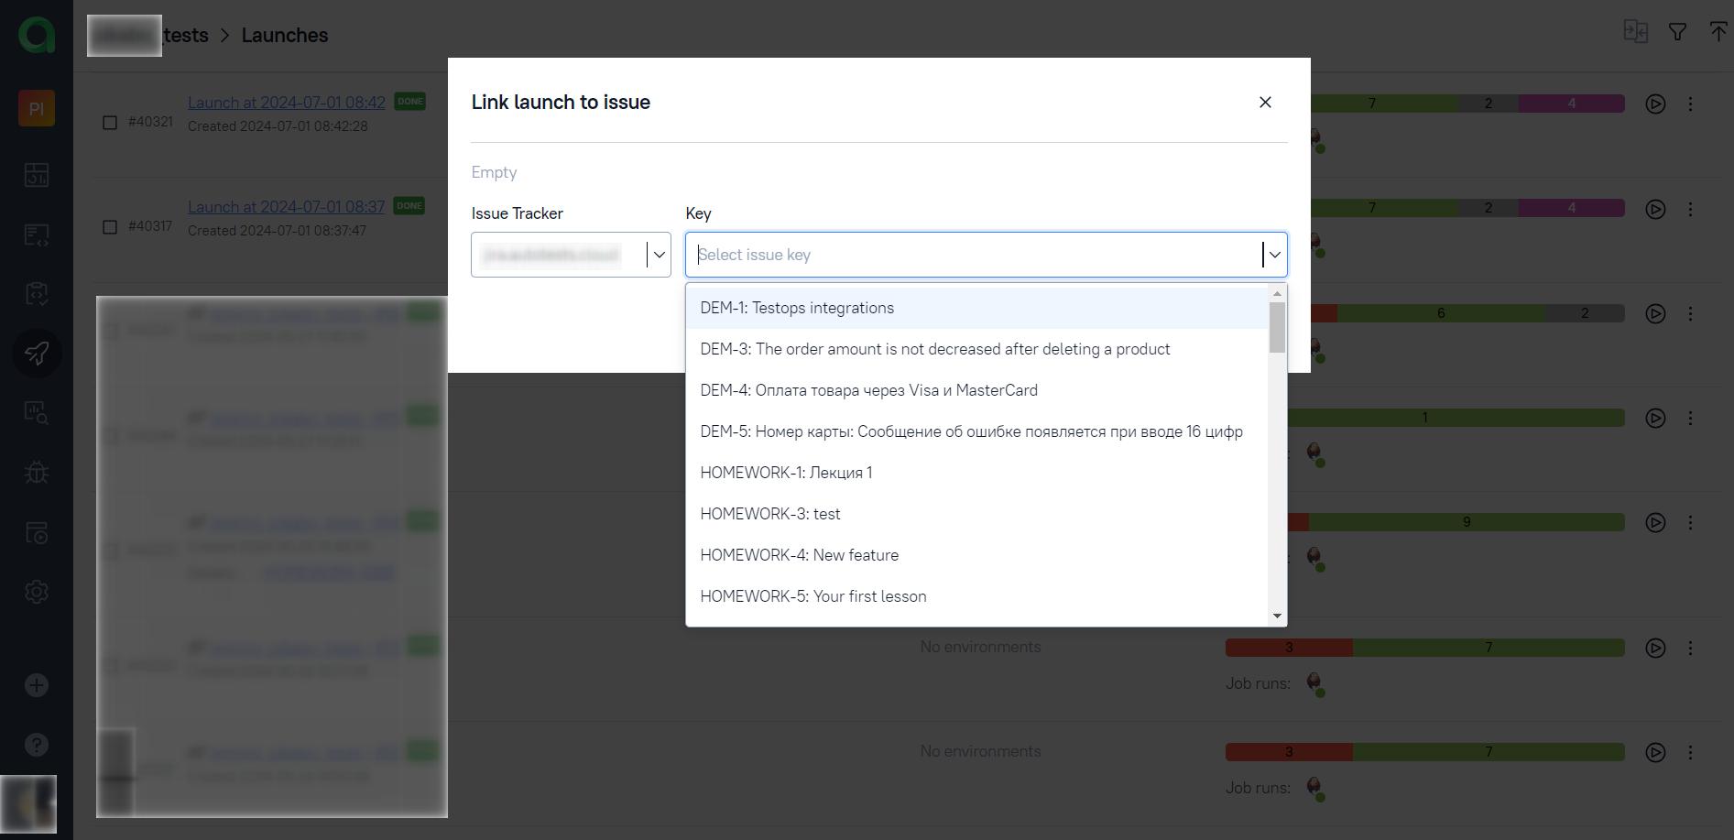Click the Allure TestOps logo icon
This screenshot has width=1734, height=840.
pyautogui.click(x=37, y=35)
